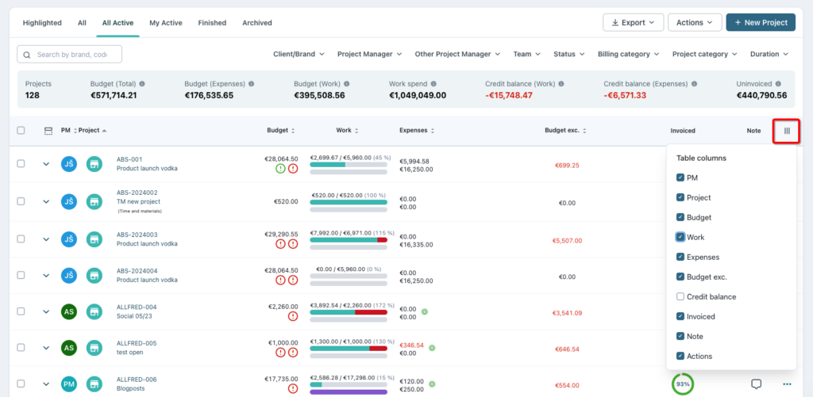
Task: Click info icon beside Credit balance (Work)
Action: click(x=561, y=83)
